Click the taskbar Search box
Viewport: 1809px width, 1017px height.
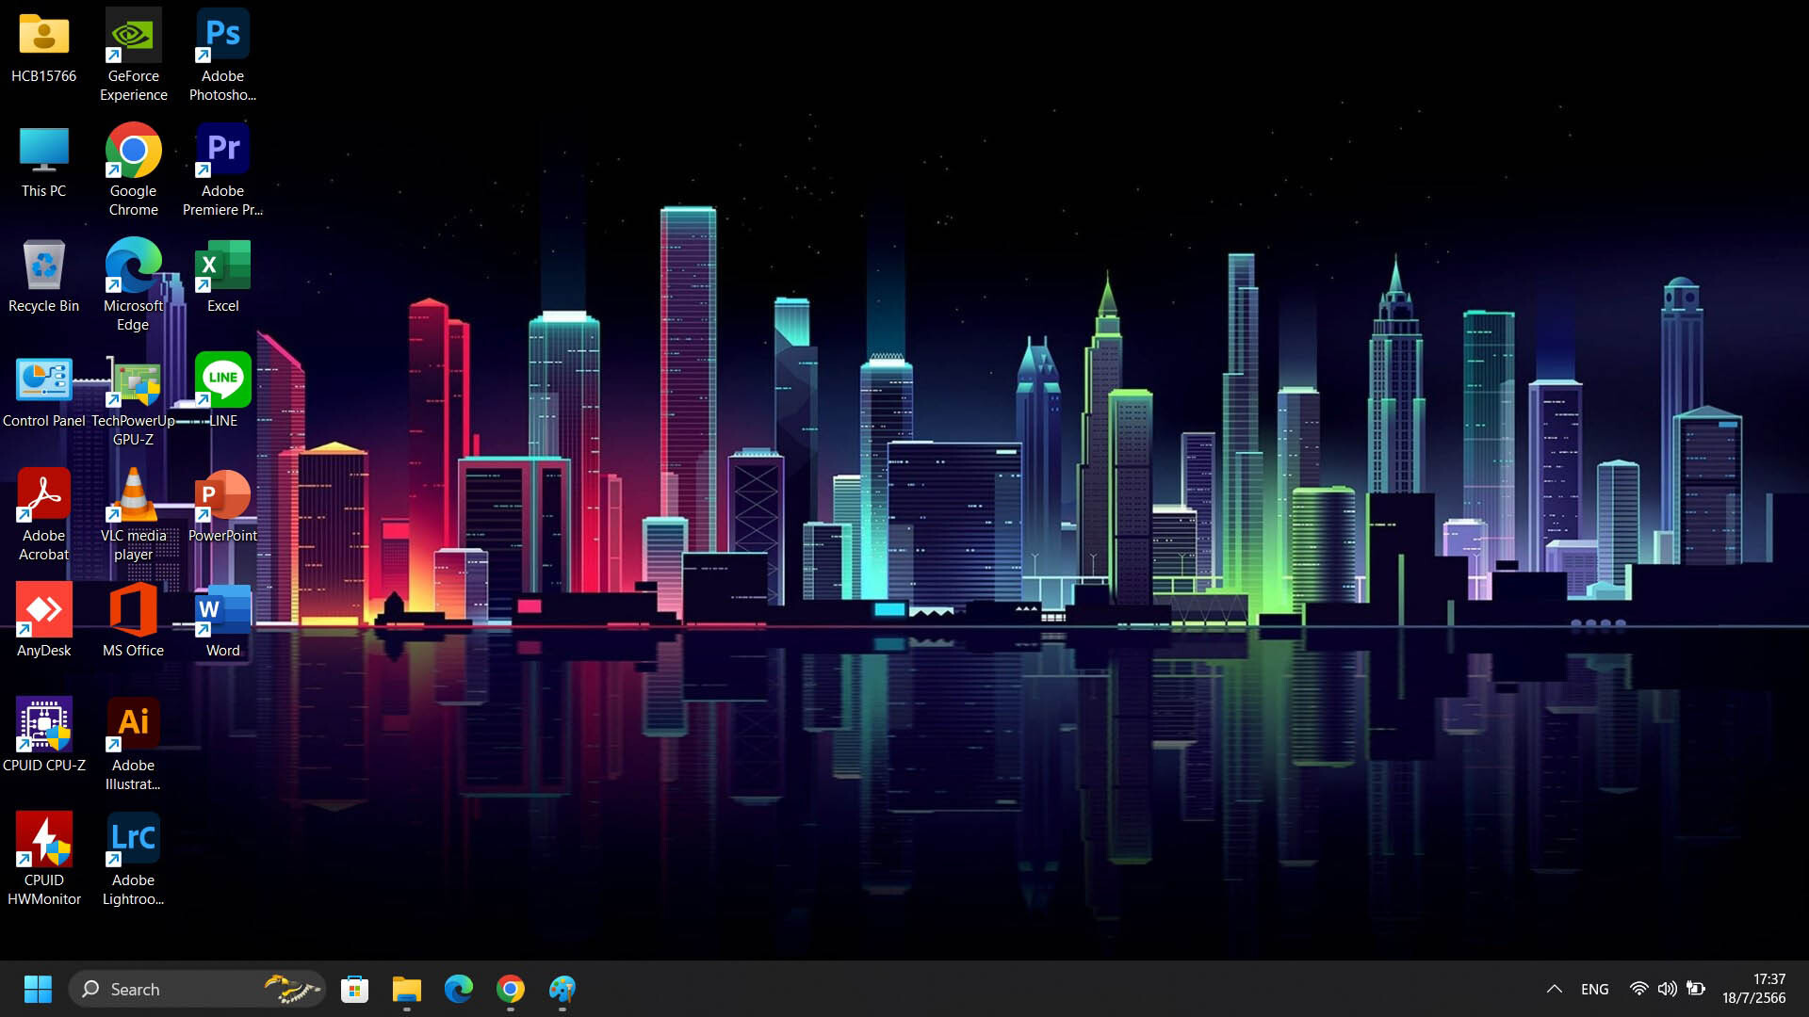pos(197,989)
